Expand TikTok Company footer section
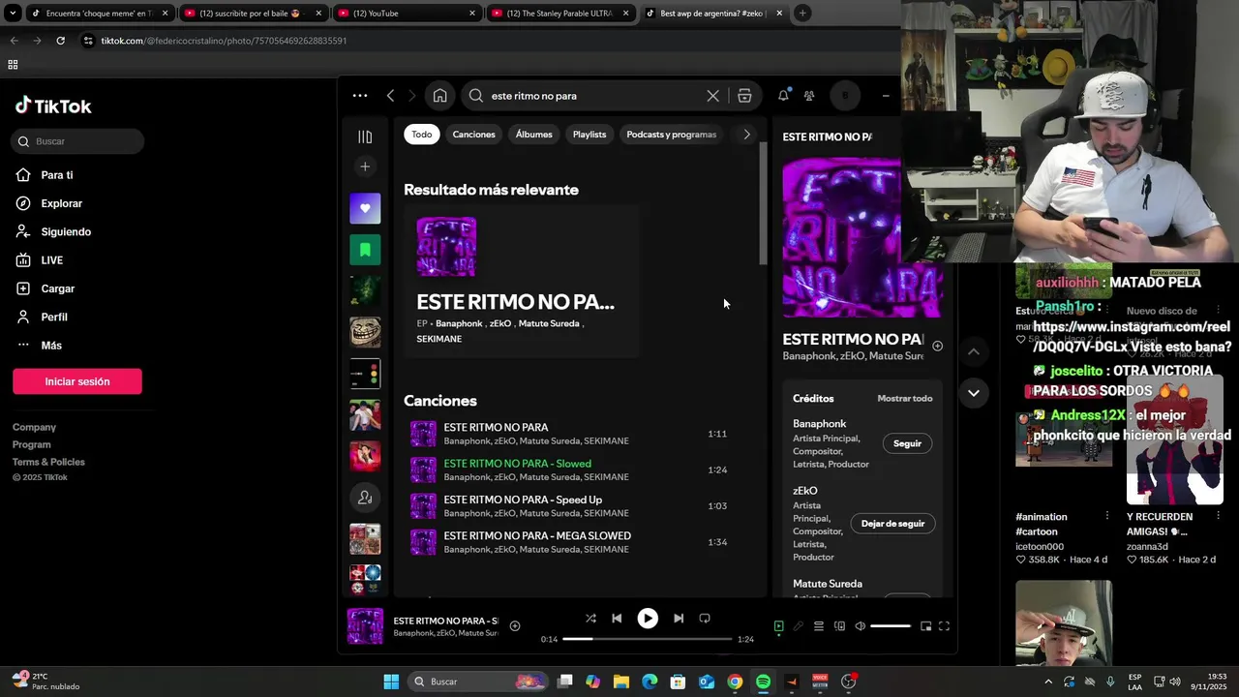 click(34, 427)
